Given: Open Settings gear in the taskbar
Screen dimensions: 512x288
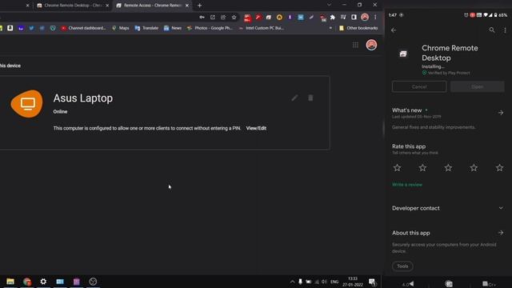Looking at the screenshot, I should pyautogui.click(x=43, y=282).
